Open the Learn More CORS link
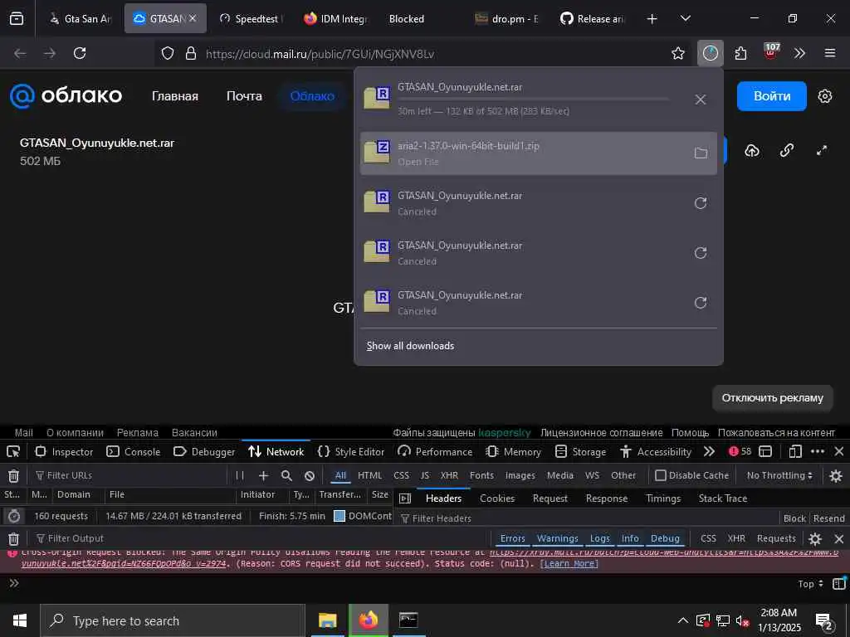 (569, 563)
